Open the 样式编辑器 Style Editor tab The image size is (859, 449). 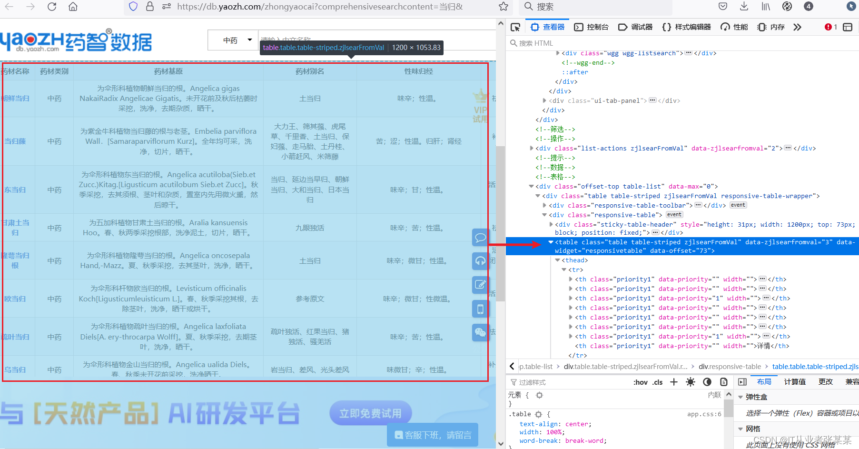tap(686, 27)
